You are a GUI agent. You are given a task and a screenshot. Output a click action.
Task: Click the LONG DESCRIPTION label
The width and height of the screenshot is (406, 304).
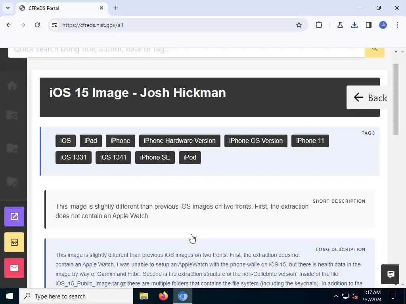point(341,249)
